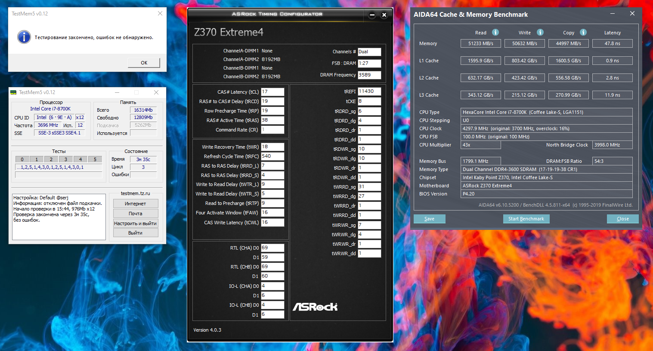Select the tREFI field showing 11430
Screen dimensions: 653x351
click(369, 92)
